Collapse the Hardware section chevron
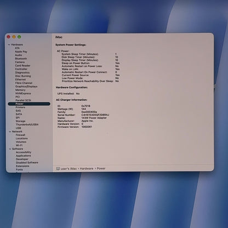This screenshot has width=228, height=228. 9,45
